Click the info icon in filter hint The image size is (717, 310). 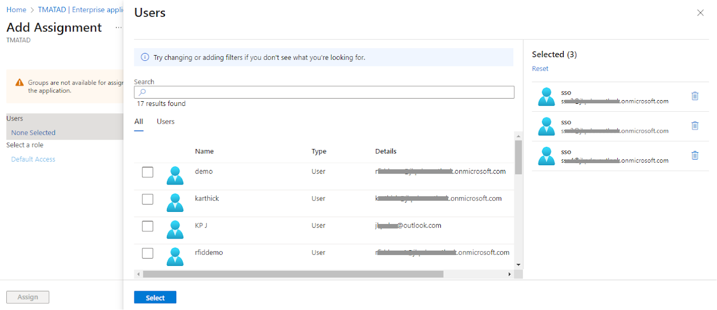pos(145,57)
